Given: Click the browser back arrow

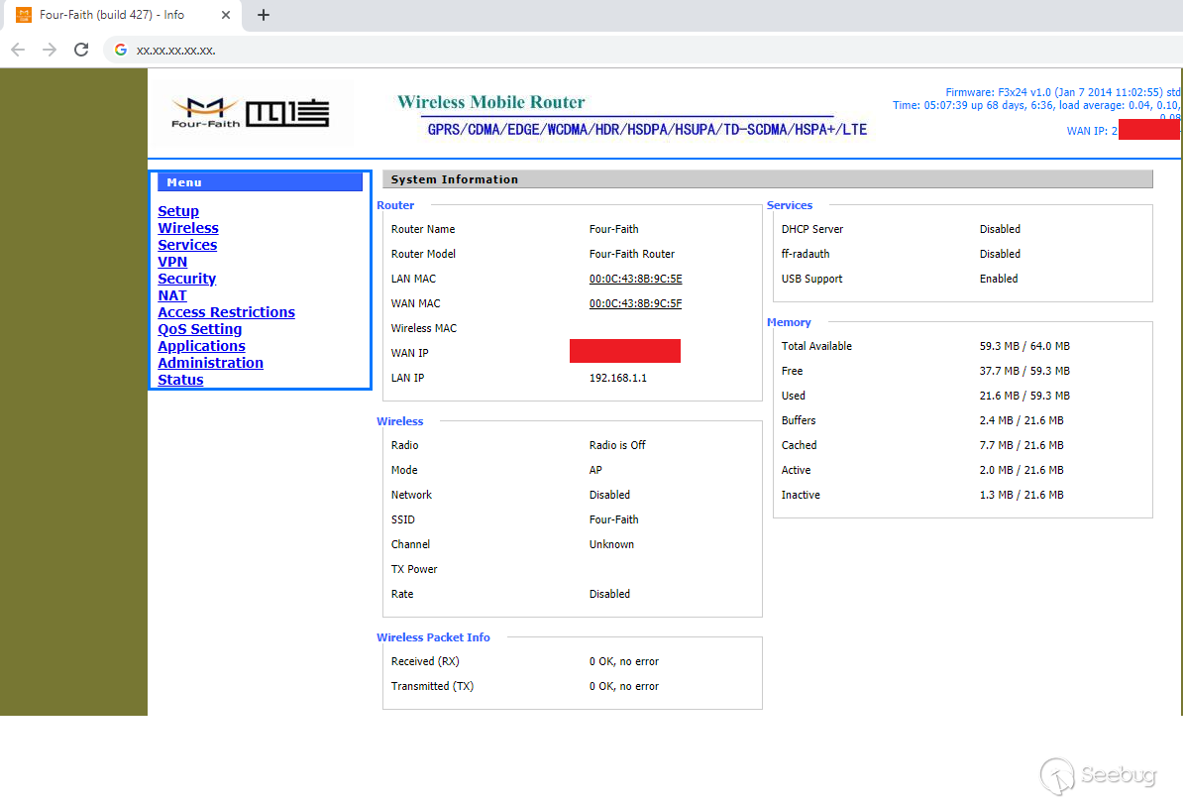Looking at the screenshot, I should [x=18, y=50].
